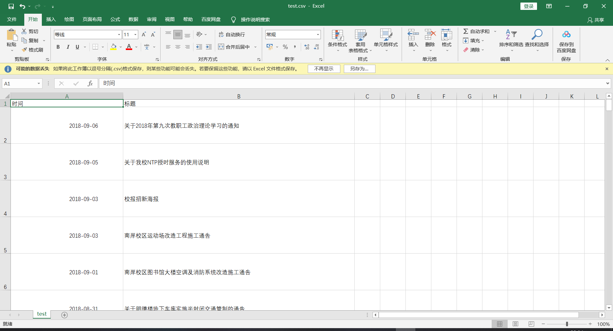
Task: Select cell with 校报招新海报
Action: pyautogui.click(x=238, y=199)
